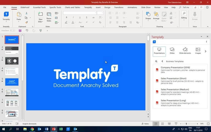Apply Bold formatting
This screenshot has width=211, height=132.
tap(66, 17)
